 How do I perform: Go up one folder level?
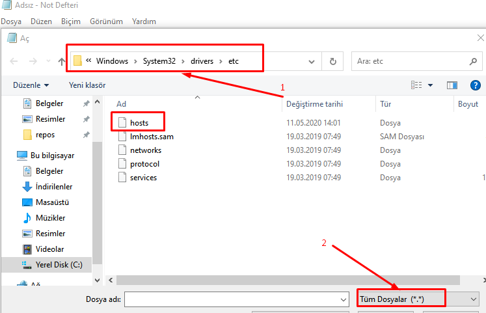click(x=62, y=61)
